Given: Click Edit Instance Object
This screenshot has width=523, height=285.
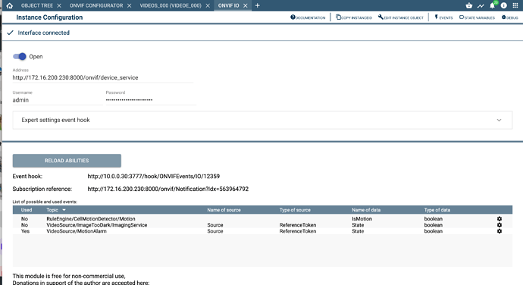Looking at the screenshot, I should tap(401, 17).
